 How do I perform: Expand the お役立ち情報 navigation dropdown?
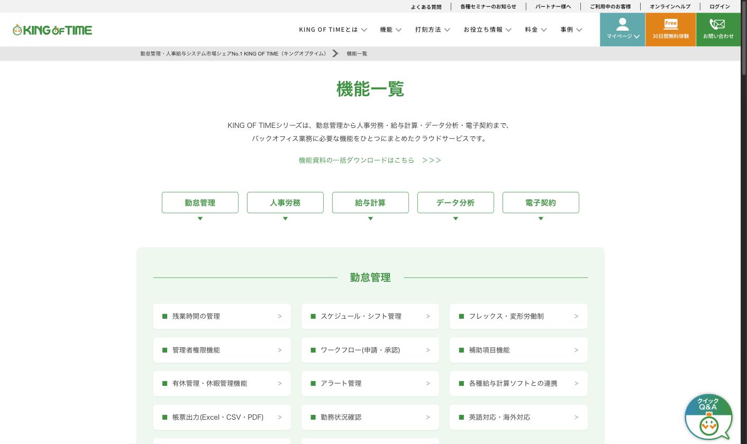coord(487,30)
